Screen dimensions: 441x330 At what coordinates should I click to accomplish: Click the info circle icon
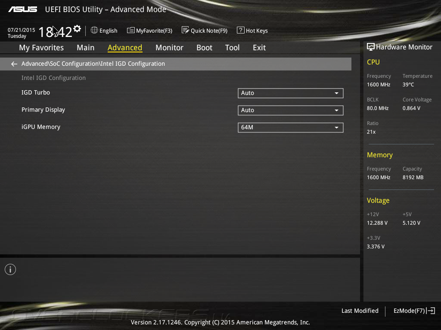10,270
